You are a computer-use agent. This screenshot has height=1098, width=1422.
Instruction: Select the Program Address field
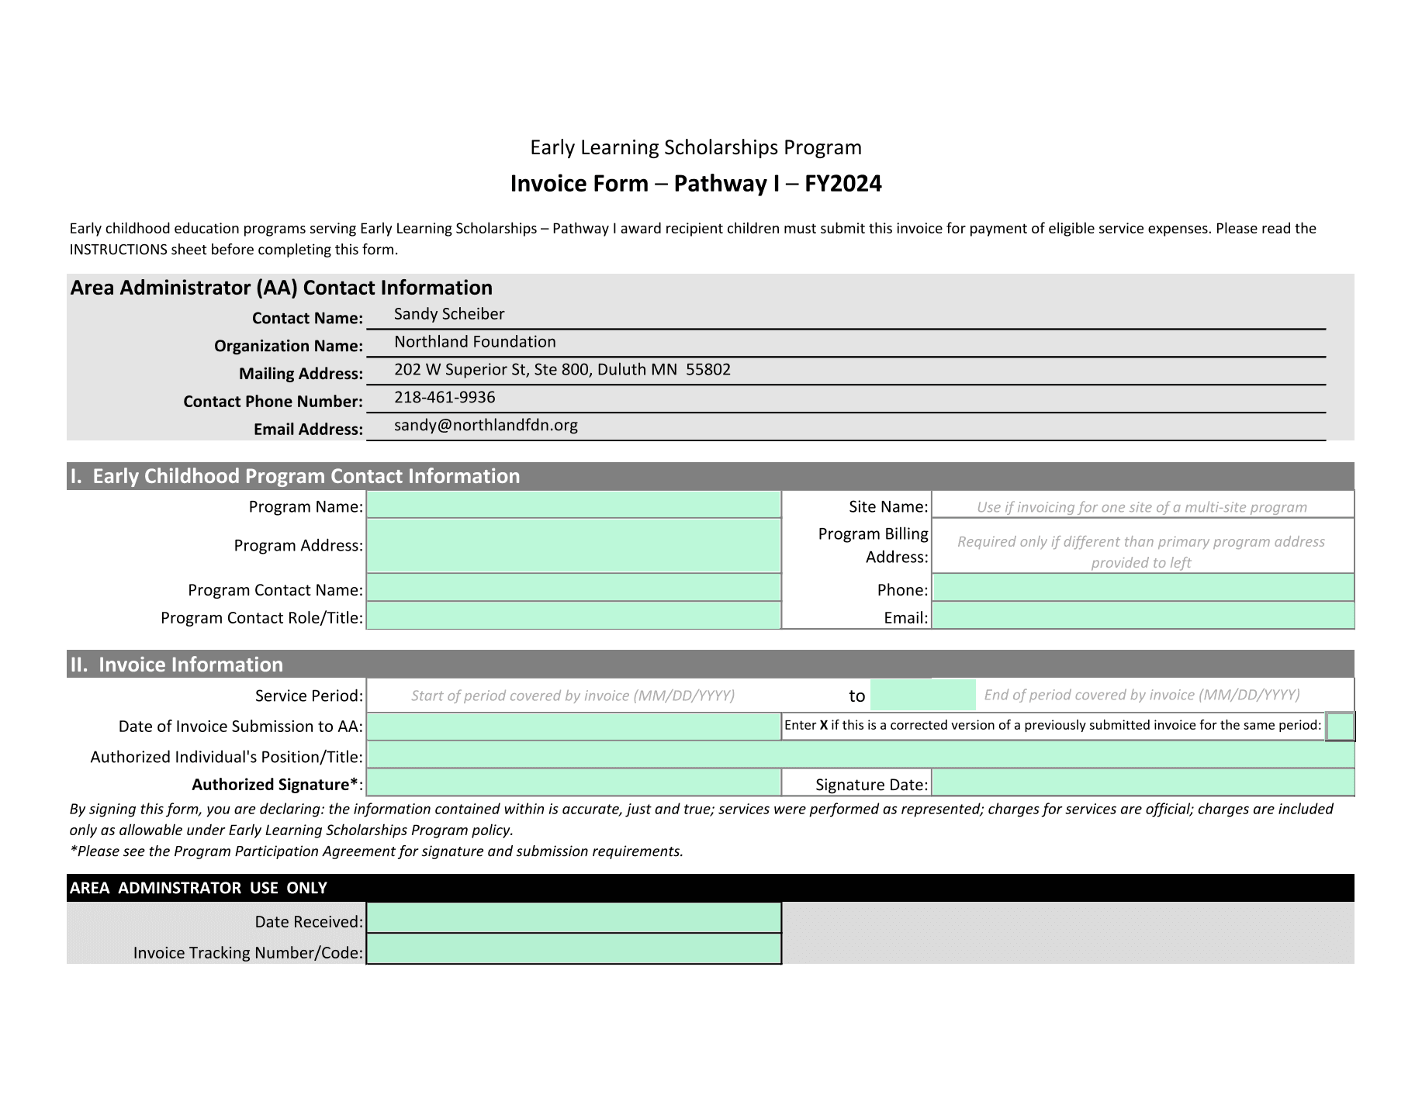(573, 546)
